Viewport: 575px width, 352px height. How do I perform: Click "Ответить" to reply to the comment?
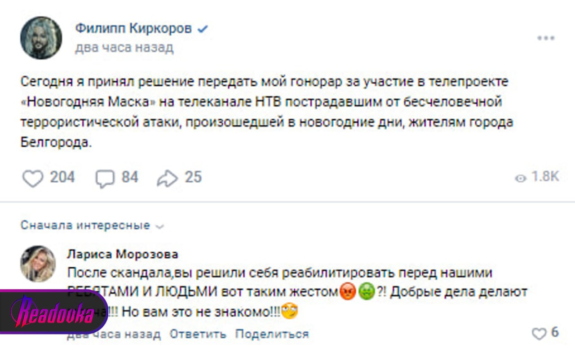(198, 334)
